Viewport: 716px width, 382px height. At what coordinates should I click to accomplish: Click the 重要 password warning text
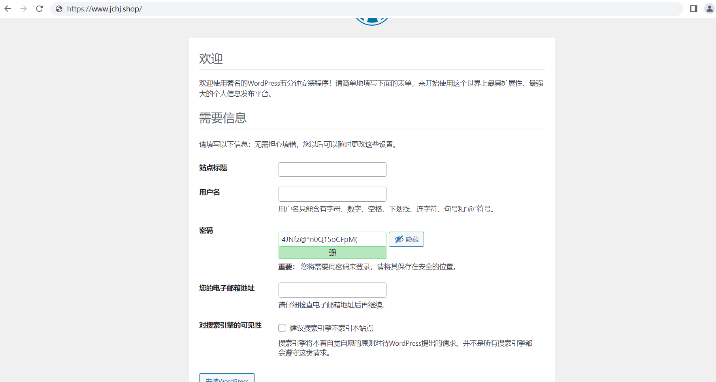[x=368, y=267]
